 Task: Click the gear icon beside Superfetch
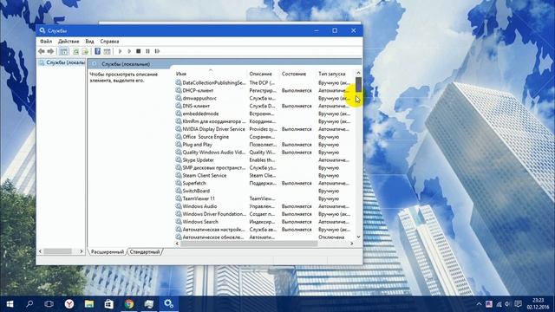point(179,183)
